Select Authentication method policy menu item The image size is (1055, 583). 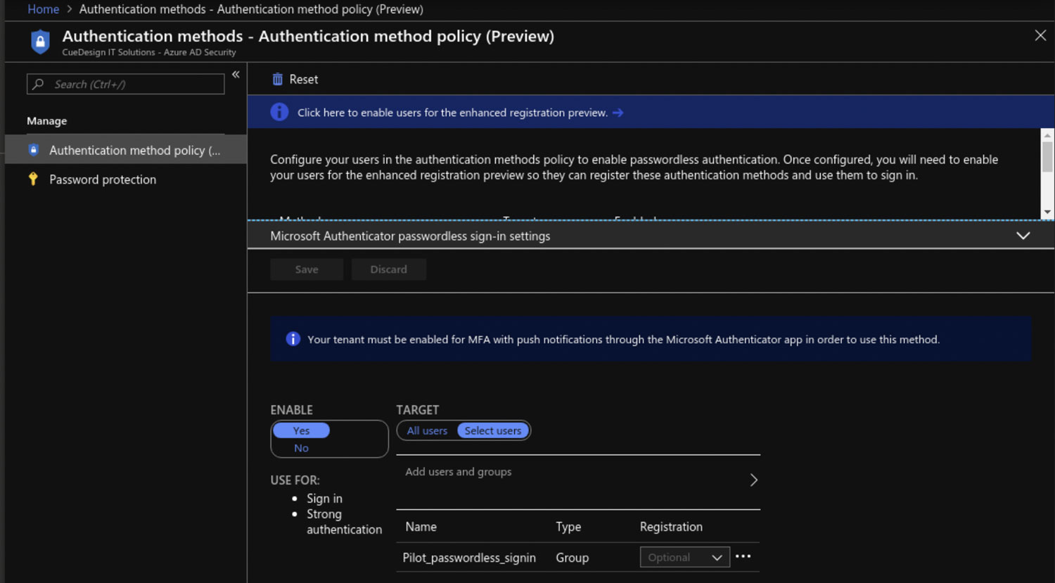pos(126,150)
